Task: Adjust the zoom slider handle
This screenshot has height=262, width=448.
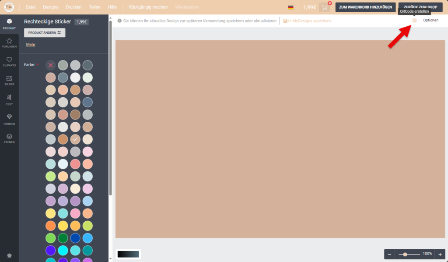Action: pos(406,254)
